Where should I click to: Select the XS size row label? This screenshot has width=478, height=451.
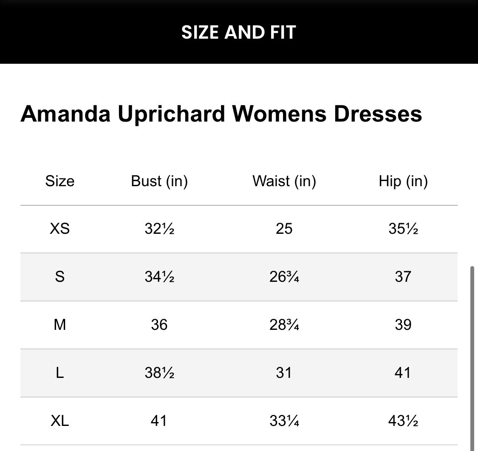[x=60, y=229]
